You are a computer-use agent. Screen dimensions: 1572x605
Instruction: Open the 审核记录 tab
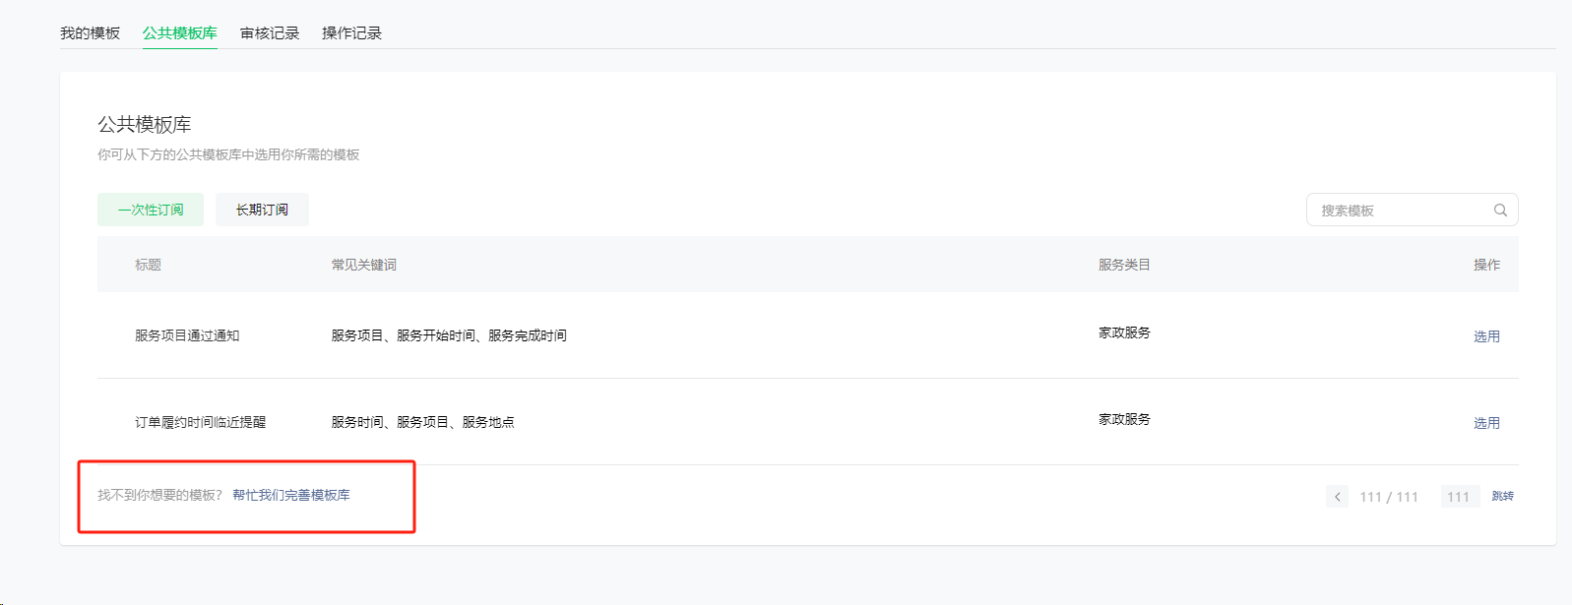point(270,32)
